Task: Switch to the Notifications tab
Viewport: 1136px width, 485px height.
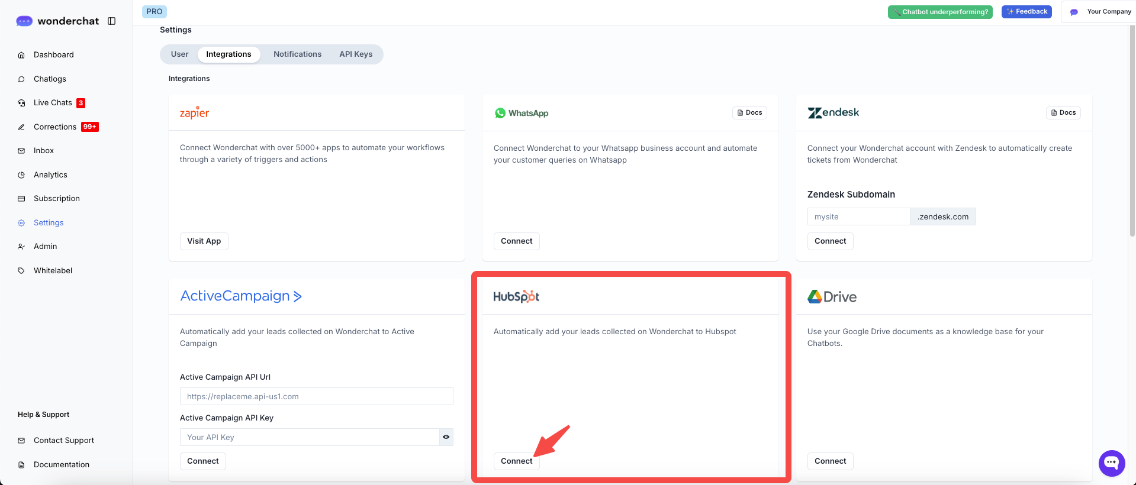Action: pos(297,54)
